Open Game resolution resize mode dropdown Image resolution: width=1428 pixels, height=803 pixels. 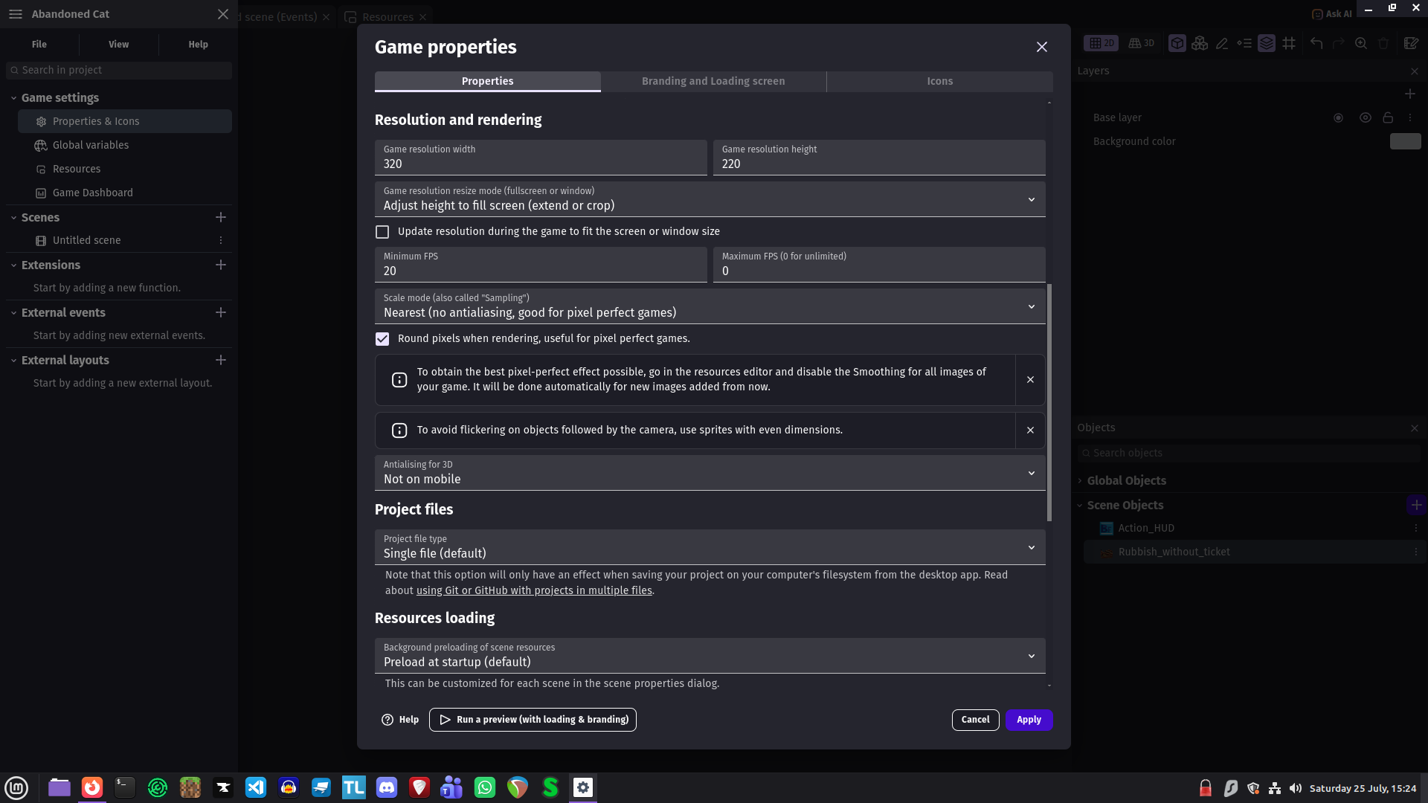pyautogui.click(x=710, y=199)
